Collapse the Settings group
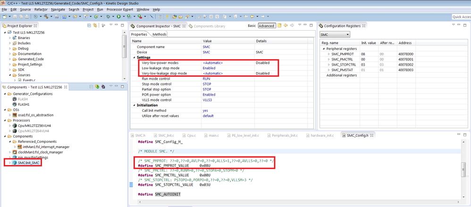 click(x=134, y=58)
